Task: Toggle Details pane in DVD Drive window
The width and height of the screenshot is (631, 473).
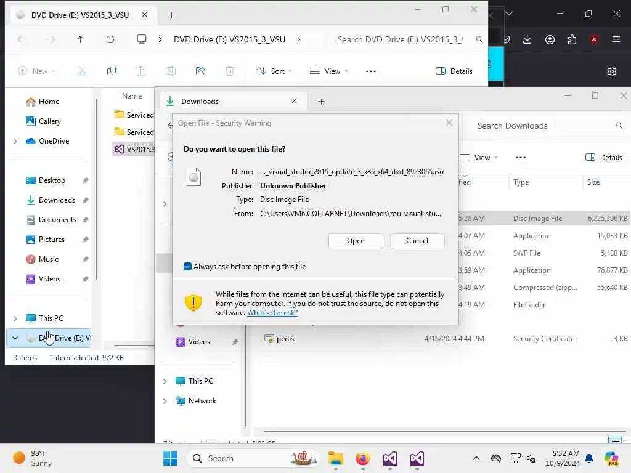Action: pyautogui.click(x=454, y=71)
